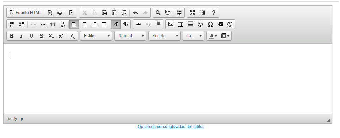Open the Fuente HTML source view
This screenshot has width=340, height=138.
coord(25,13)
